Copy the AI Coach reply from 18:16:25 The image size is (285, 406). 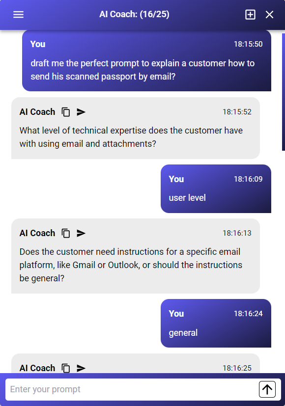[x=66, y=368]
